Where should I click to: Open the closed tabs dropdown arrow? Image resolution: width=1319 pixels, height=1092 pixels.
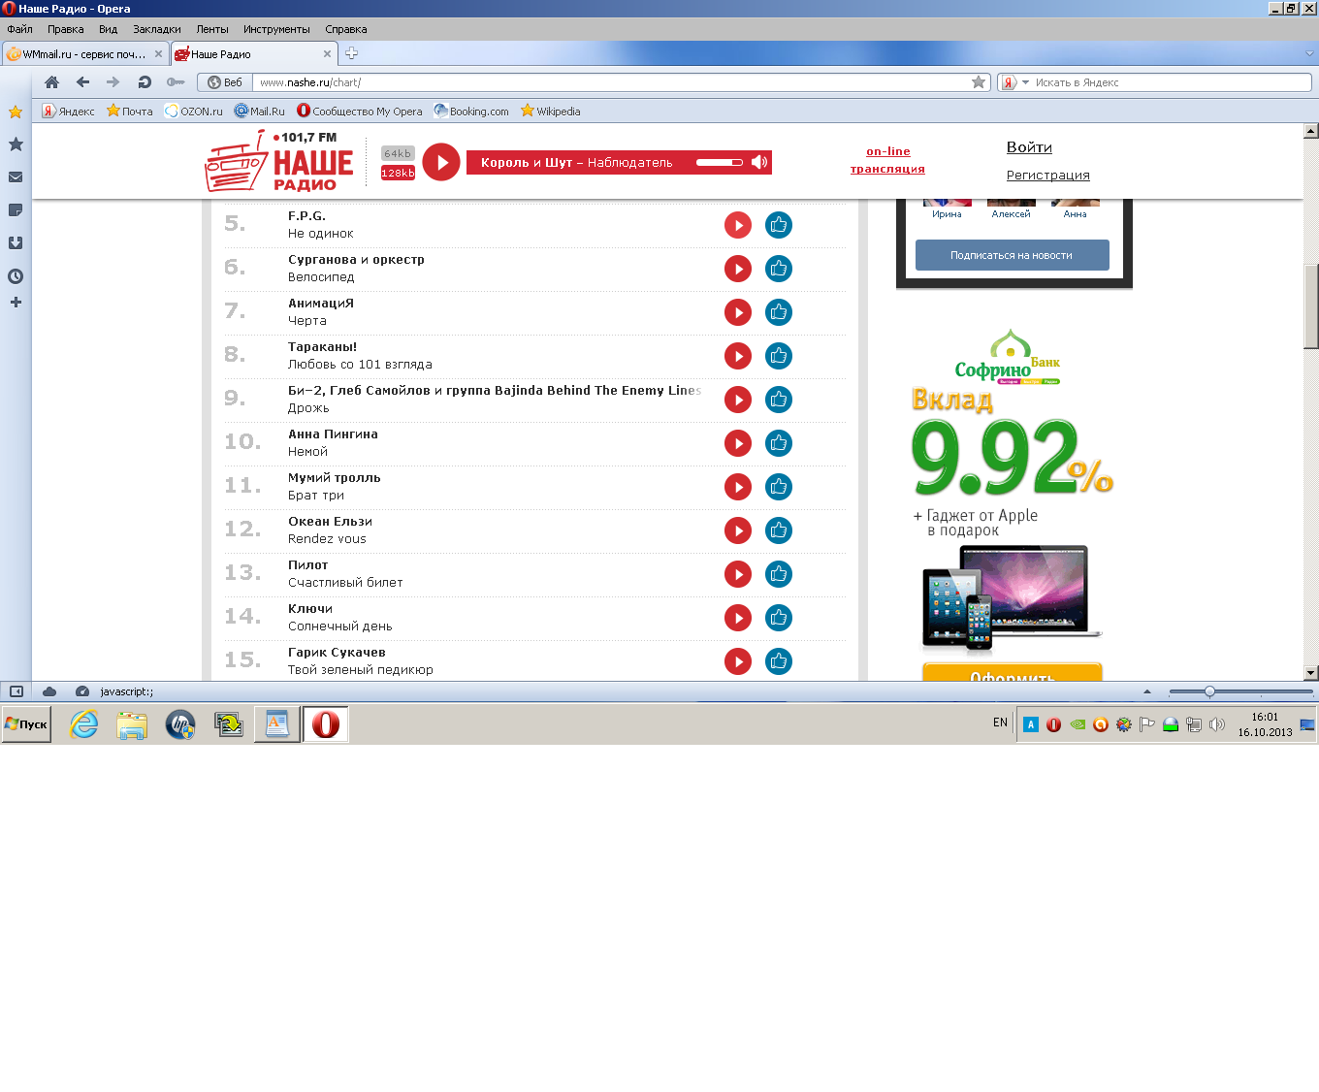(x=1309, y=54)
